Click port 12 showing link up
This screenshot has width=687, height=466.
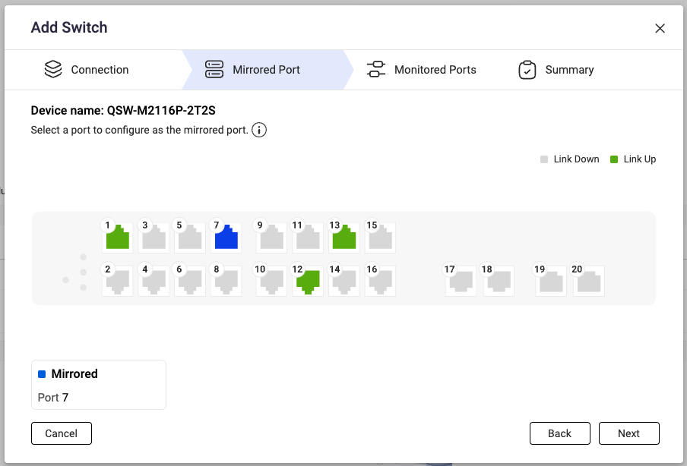point(307,281)
